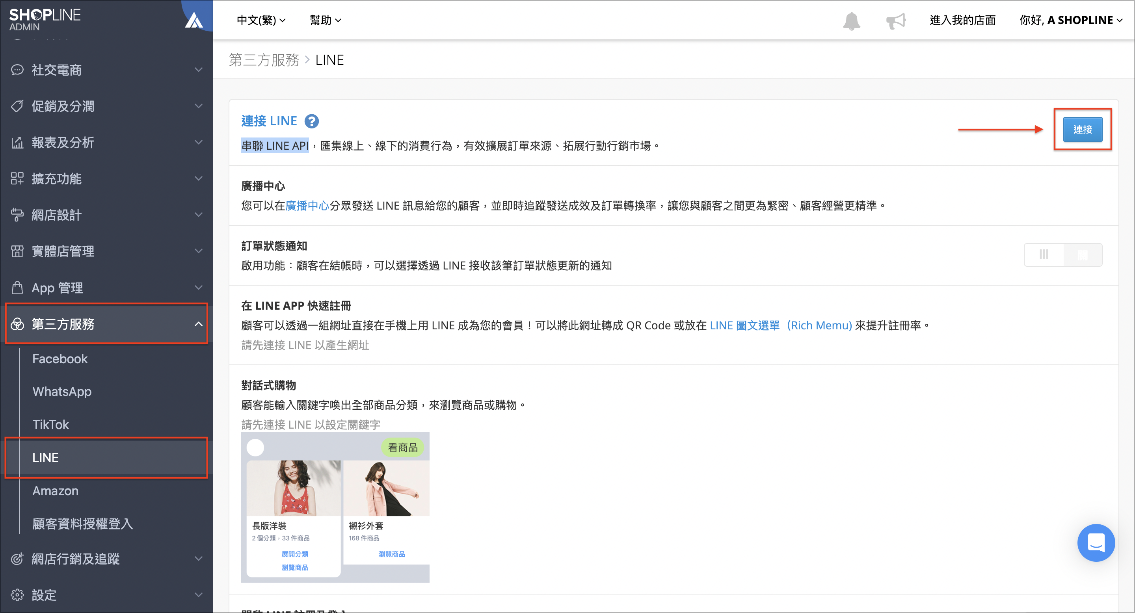
Task: Expand the 實體店管理 menu chevron
Action: [199, 251]
